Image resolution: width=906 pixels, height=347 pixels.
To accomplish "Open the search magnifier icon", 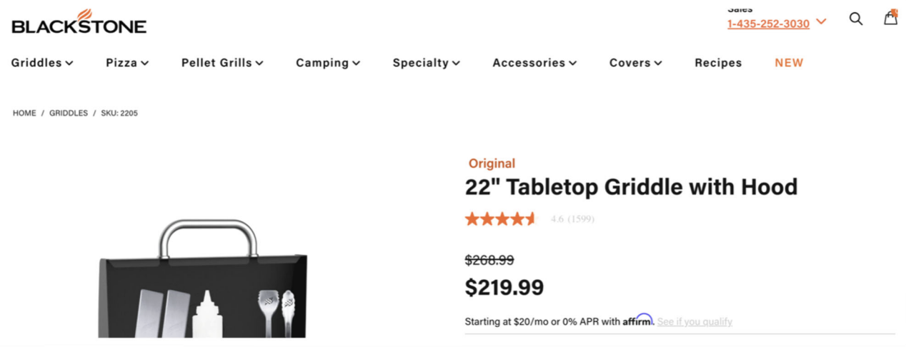I will (x=855, y=19).
